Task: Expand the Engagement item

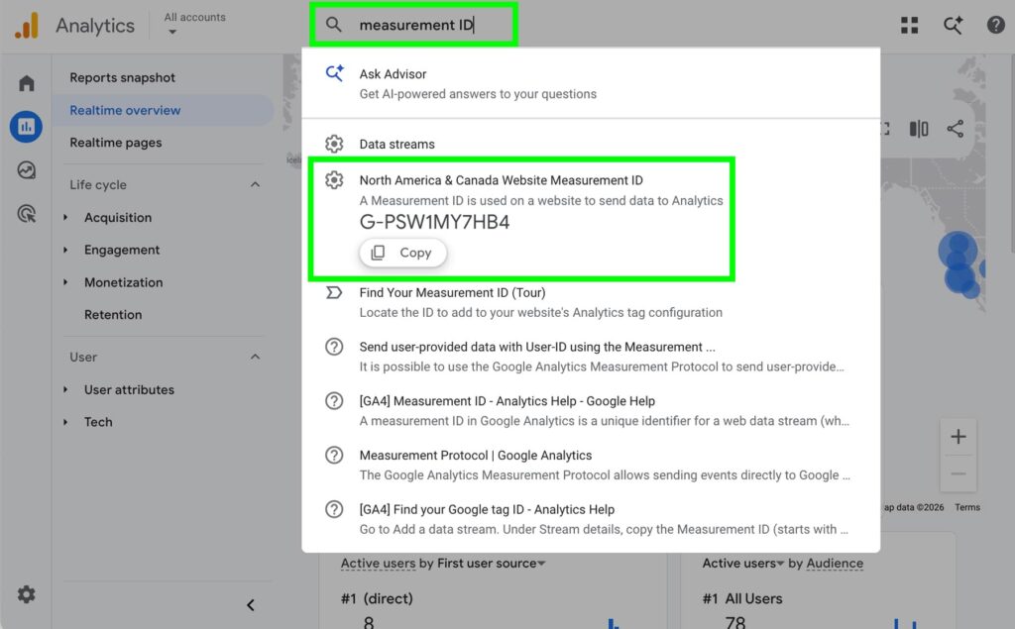Action: tap(122, 250)
